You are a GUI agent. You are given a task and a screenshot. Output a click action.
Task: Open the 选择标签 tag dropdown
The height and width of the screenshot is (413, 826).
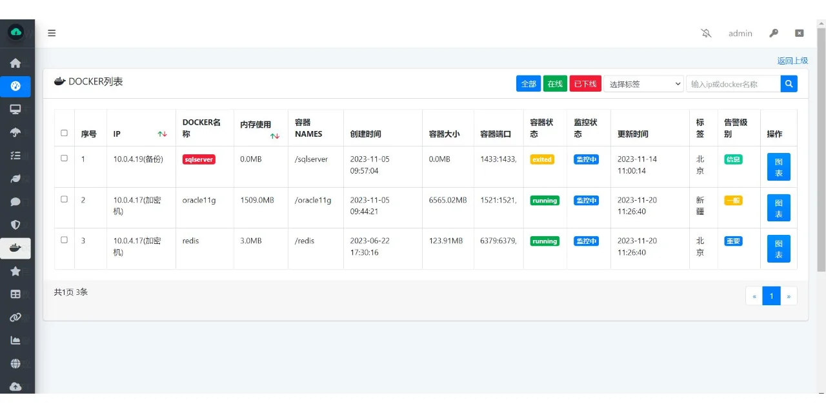click(x=644, y=83)
